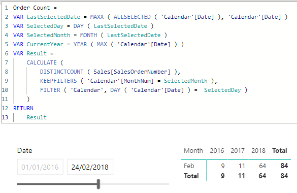
Task: Click VAR Result declaration on line 6
Action: (x=30, y=53)
